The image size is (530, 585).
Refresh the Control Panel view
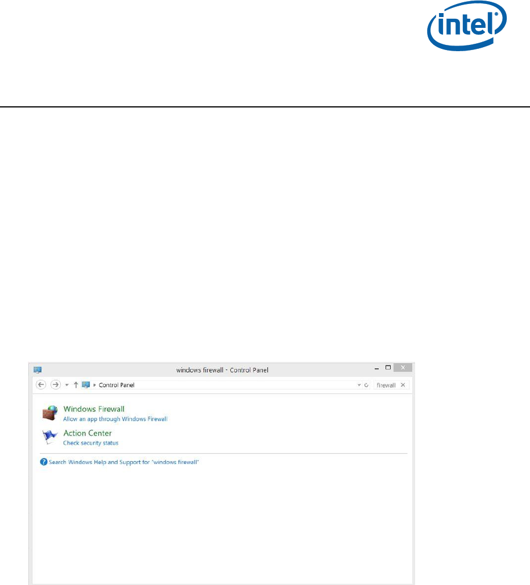click(x=367, y=385)
